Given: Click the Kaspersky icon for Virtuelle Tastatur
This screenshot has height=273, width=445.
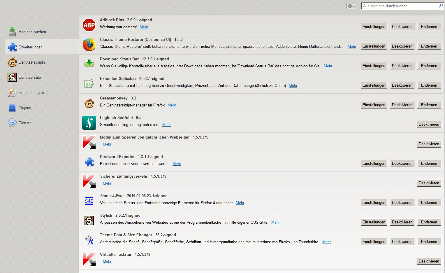Looking at the screenshot, I should click(x=89, y=260).
